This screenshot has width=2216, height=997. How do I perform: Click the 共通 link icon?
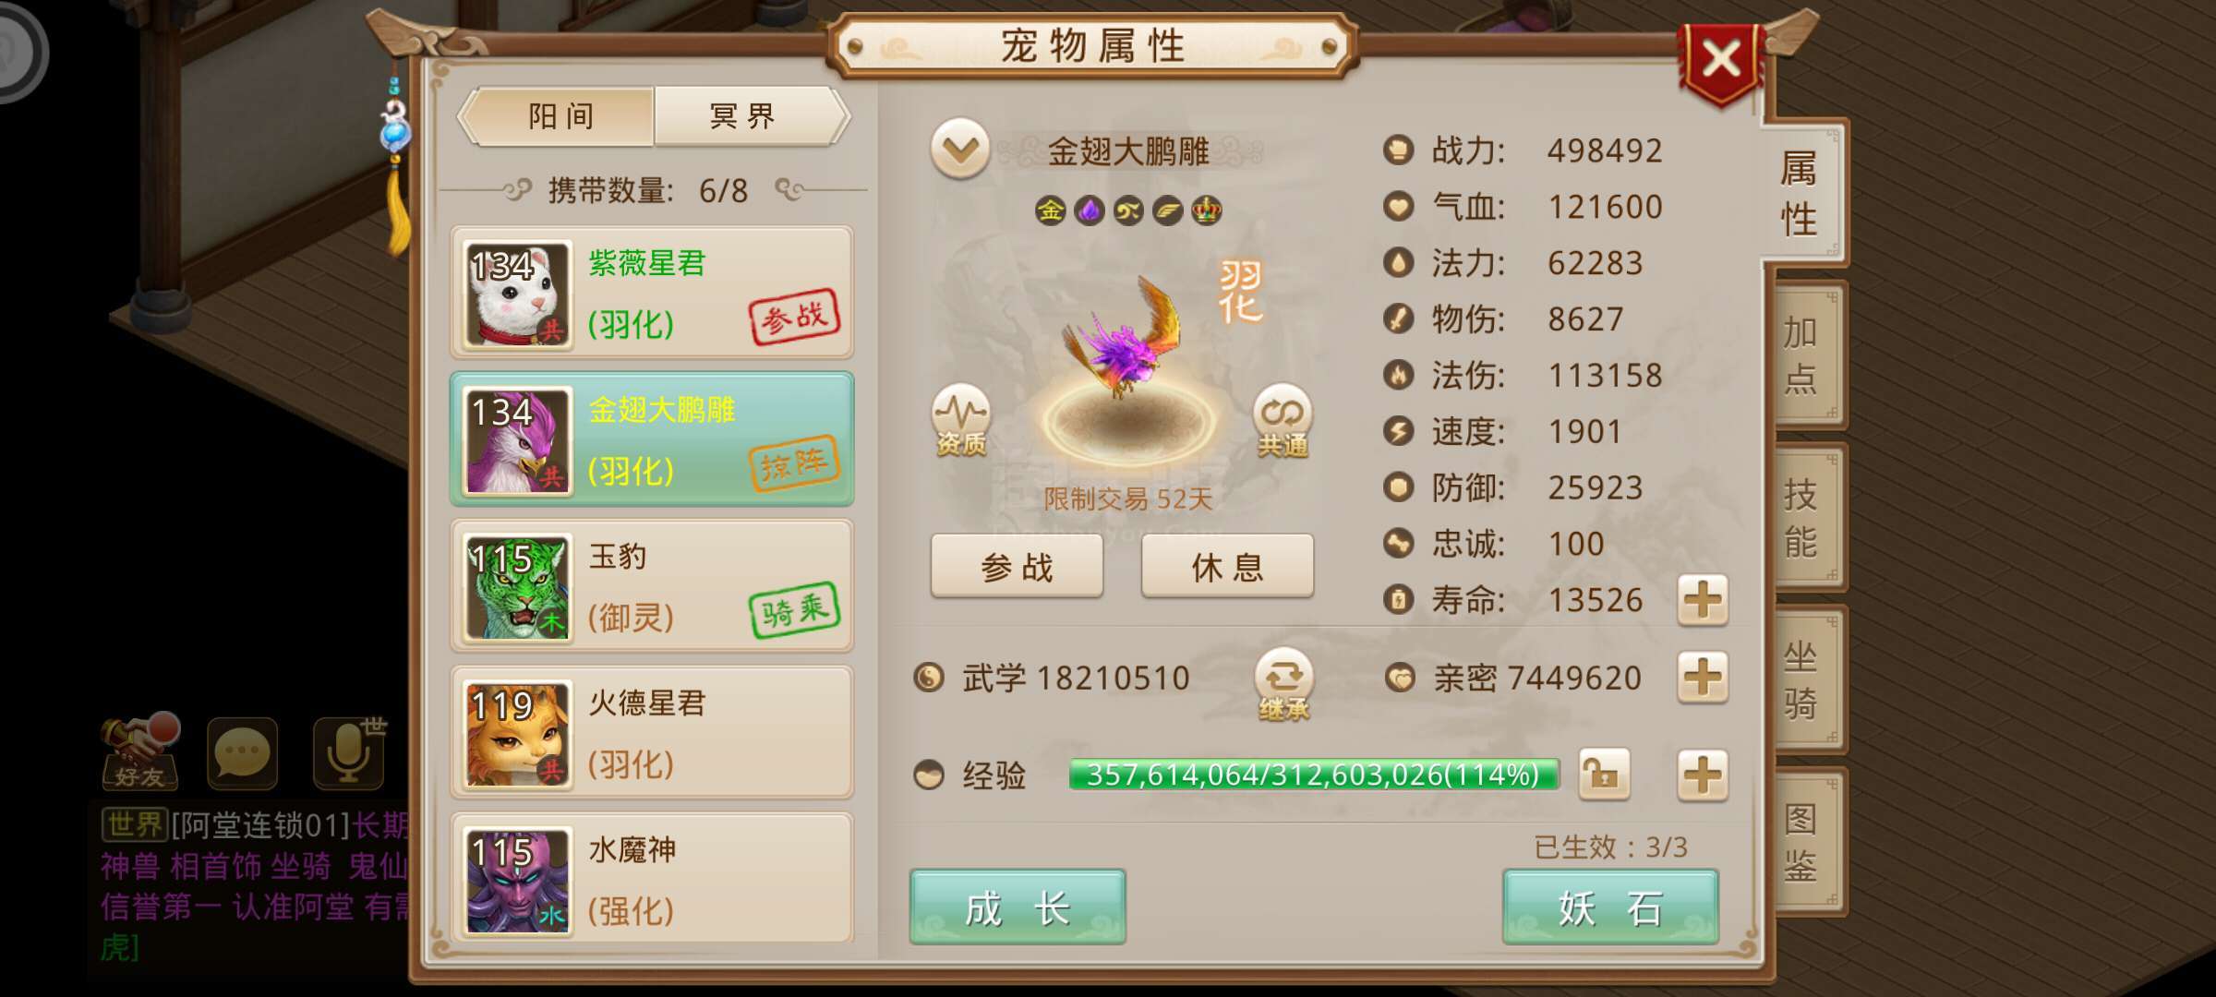pos(1283,421)
